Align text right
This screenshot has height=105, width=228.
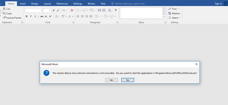pos(87,16)
